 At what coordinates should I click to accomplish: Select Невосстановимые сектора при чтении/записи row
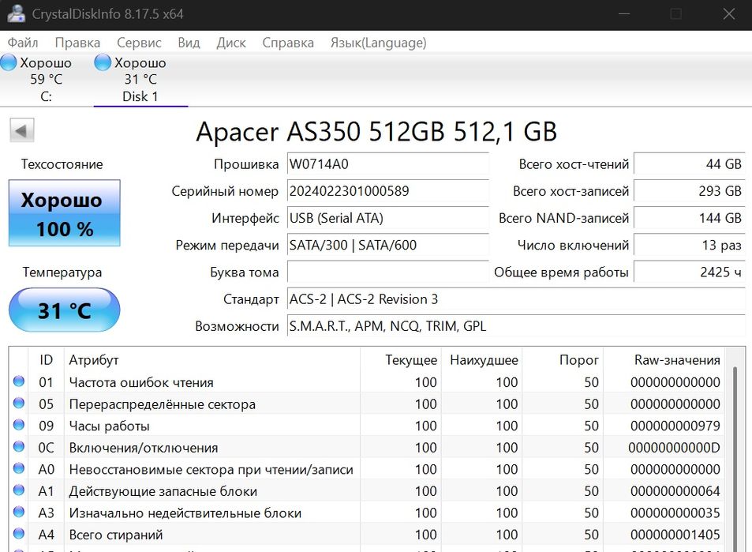368,469
